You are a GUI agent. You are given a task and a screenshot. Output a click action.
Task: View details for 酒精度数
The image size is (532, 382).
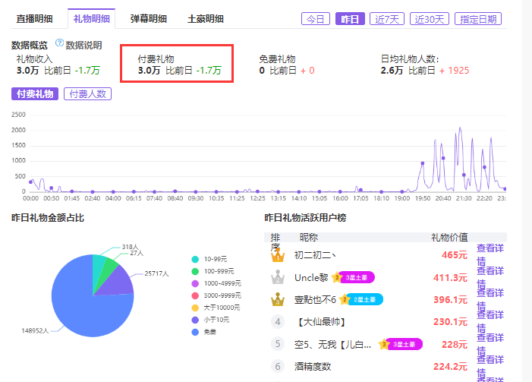[490, 366]
